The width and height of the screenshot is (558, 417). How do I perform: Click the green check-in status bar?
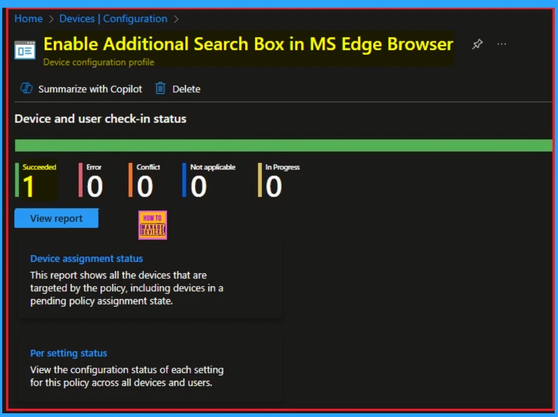point(283,145)
